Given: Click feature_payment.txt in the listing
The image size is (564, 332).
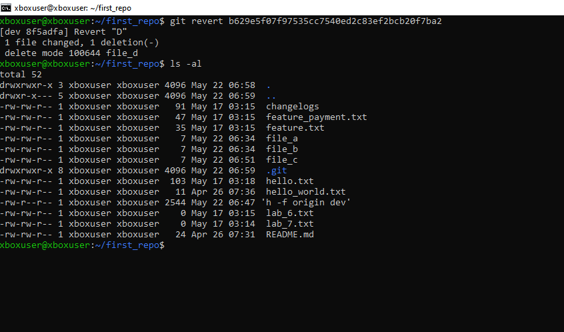Looking at the screenshot, I should coord(316,117).
